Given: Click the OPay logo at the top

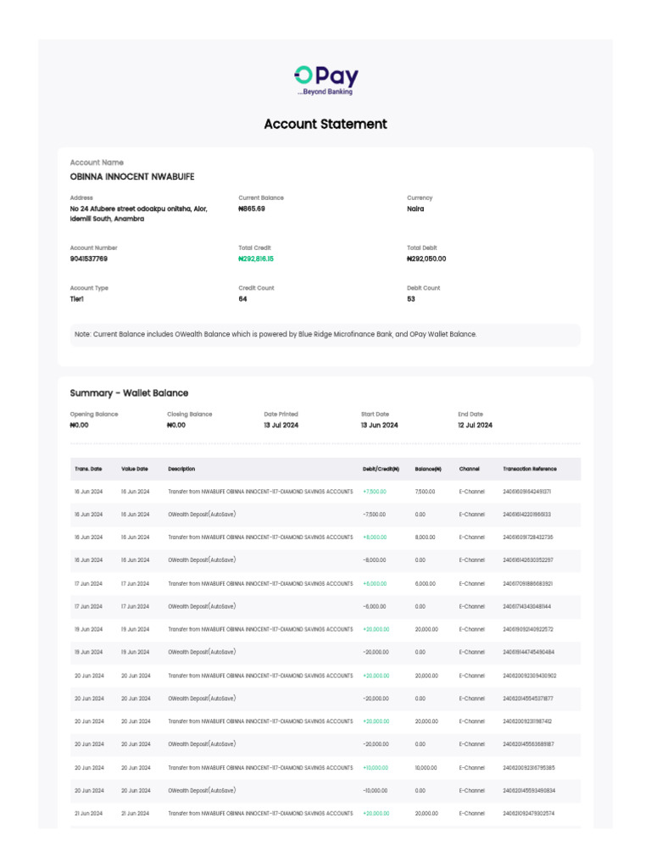Looking at the screenshot, I should click(325, 79).
